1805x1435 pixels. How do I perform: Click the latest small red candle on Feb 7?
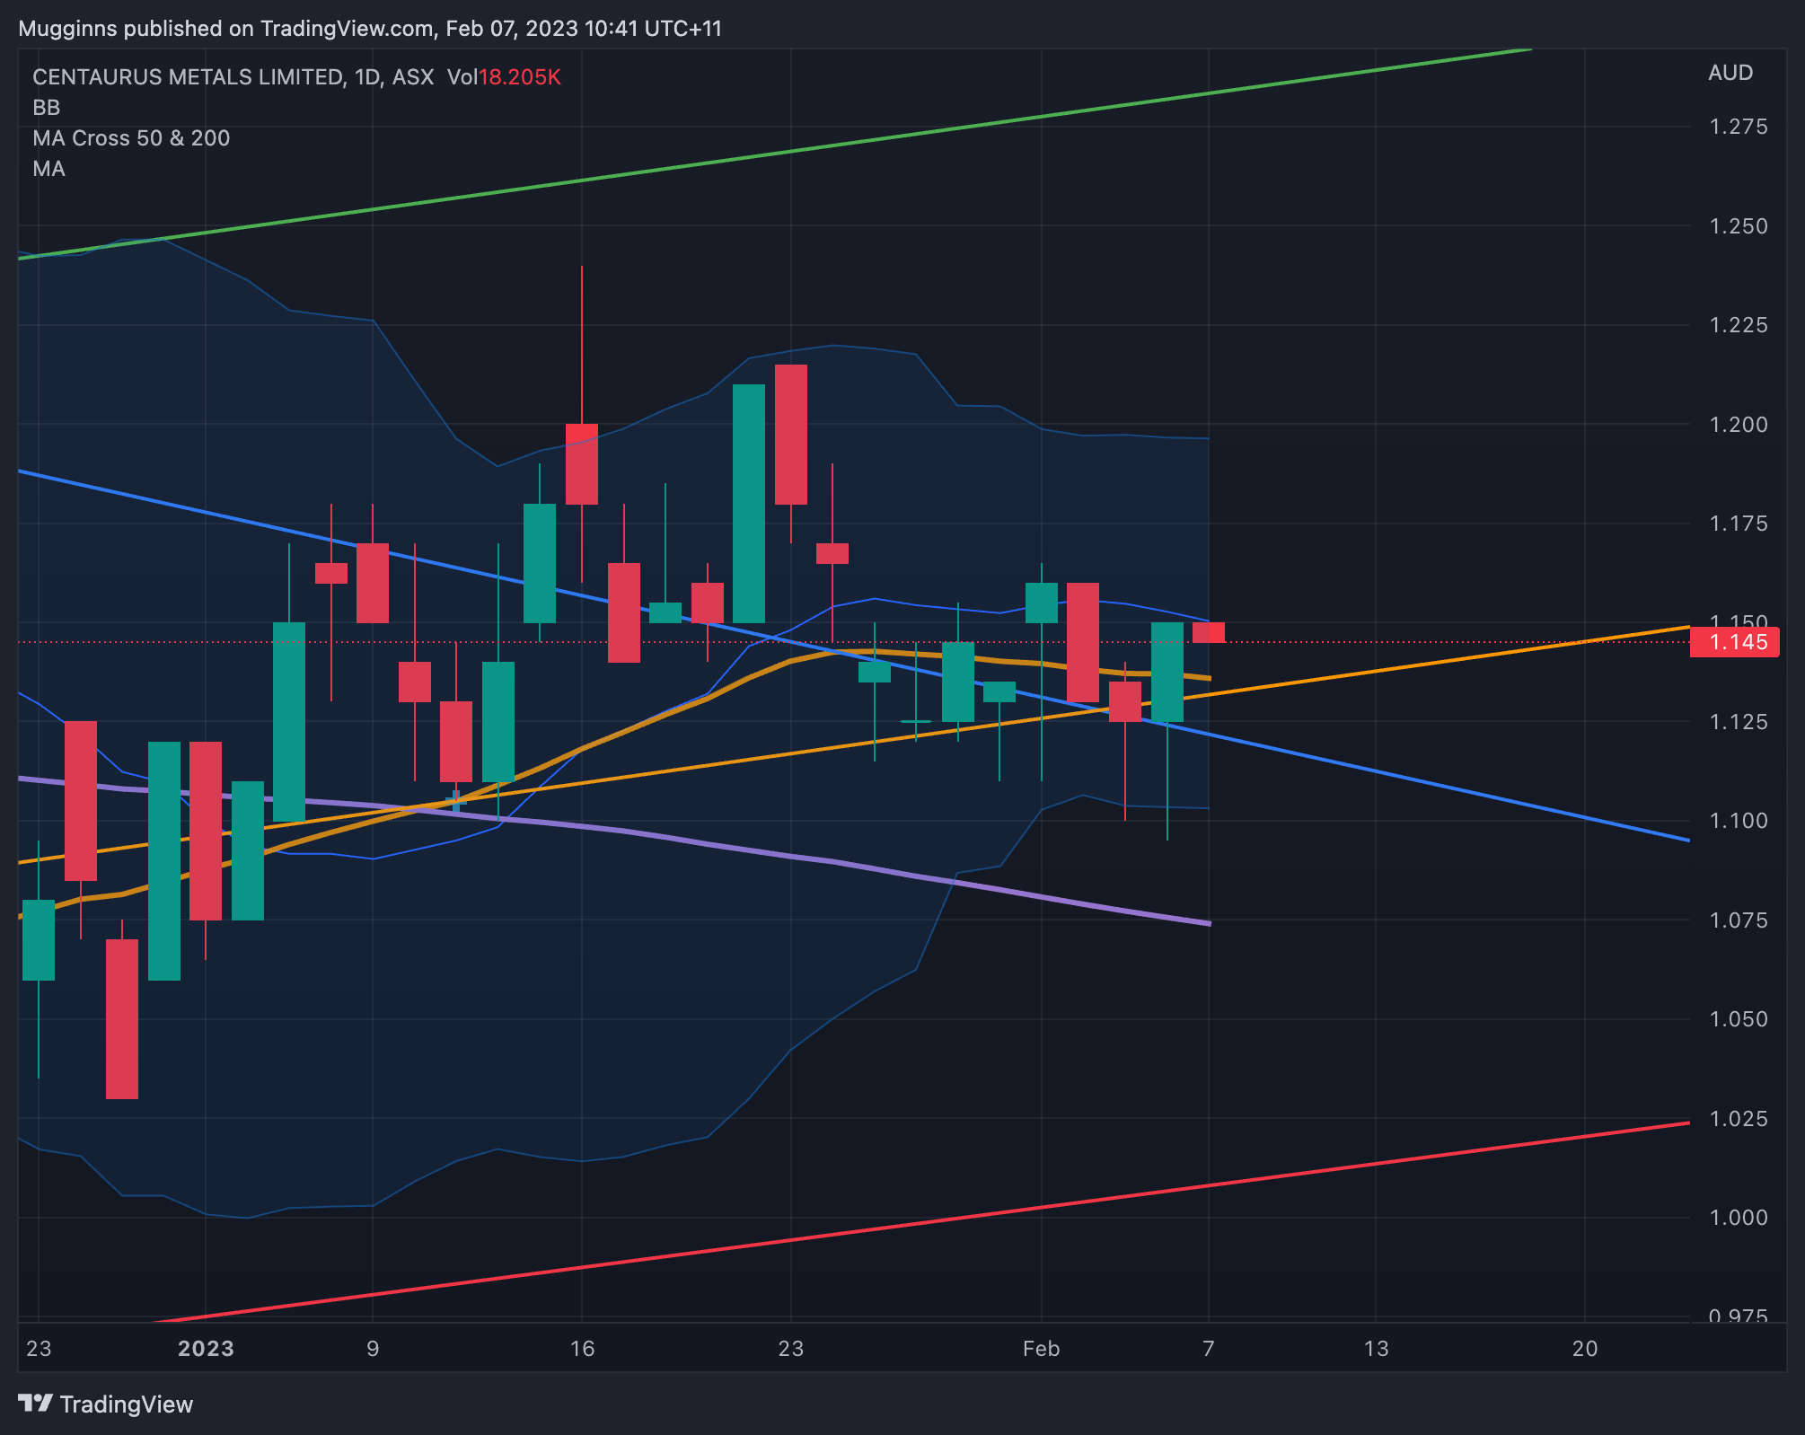[1209, 632]
